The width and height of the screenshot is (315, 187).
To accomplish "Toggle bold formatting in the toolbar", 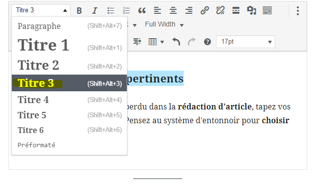I will (x=79, y=10).
